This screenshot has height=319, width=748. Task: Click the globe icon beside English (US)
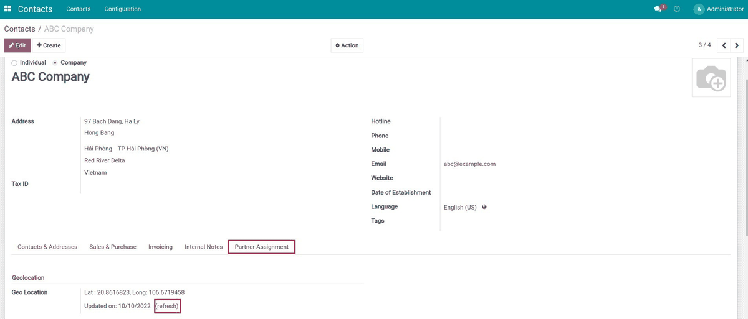pyautogui.click(x=484, y=207)
